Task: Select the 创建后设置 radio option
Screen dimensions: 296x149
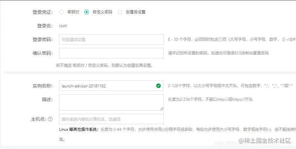Action: (x=120, y=12)
